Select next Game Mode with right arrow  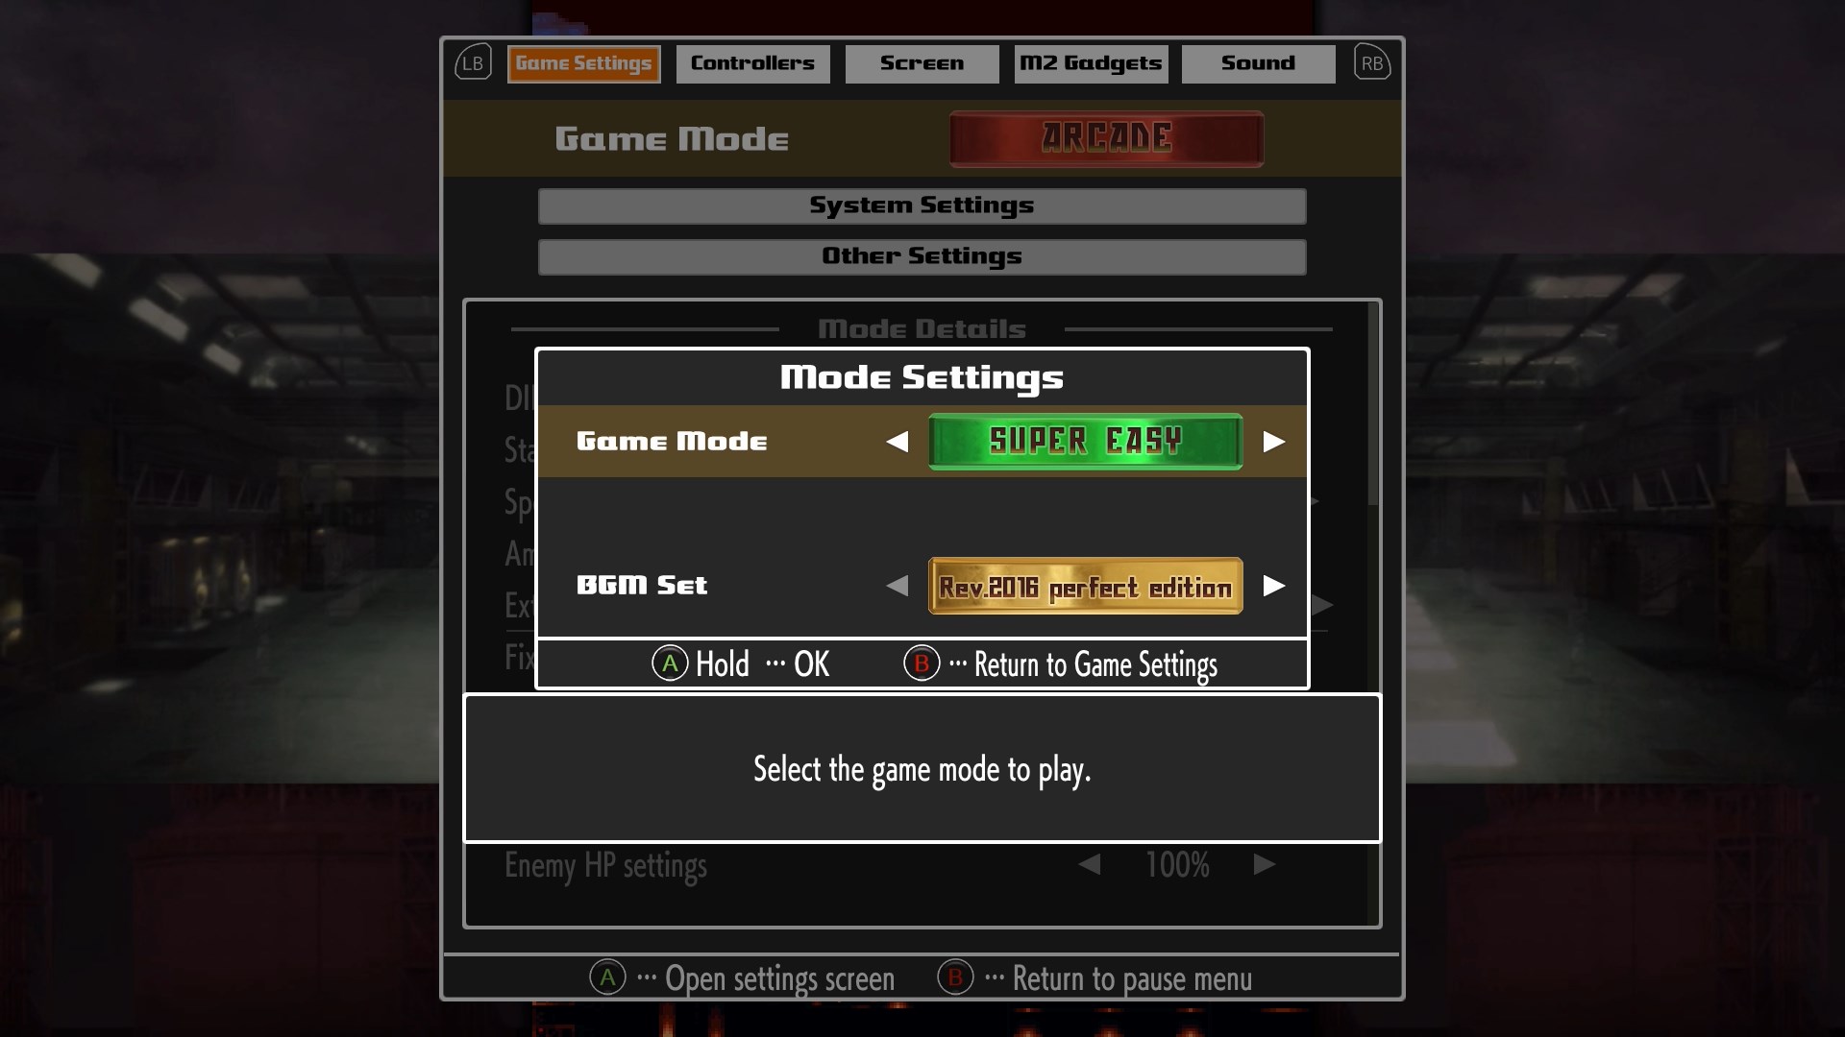(1273, 442)
